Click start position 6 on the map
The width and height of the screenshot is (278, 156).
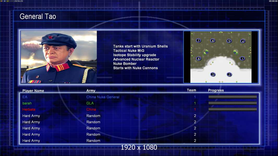(213, 41)
